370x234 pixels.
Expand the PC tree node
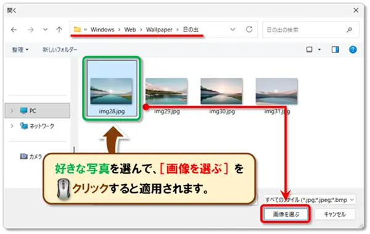12,110
